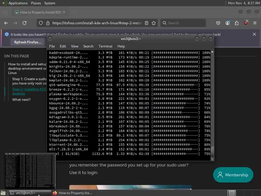Image resolution: width=261 pixels, height=196 pixels.
Task: Click the terminal scrollbar thumb
Action: tap(212, 152)
